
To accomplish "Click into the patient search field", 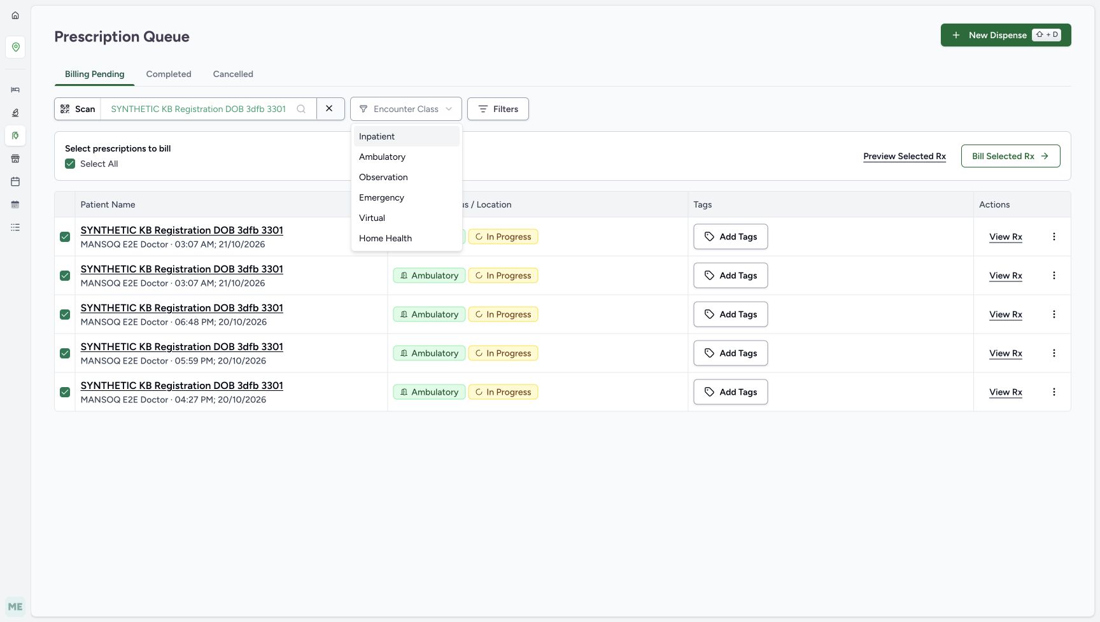I will pos(199,109).
